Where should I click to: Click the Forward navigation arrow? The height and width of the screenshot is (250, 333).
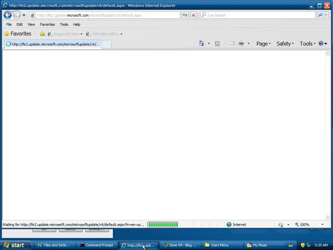pos(17,15)
